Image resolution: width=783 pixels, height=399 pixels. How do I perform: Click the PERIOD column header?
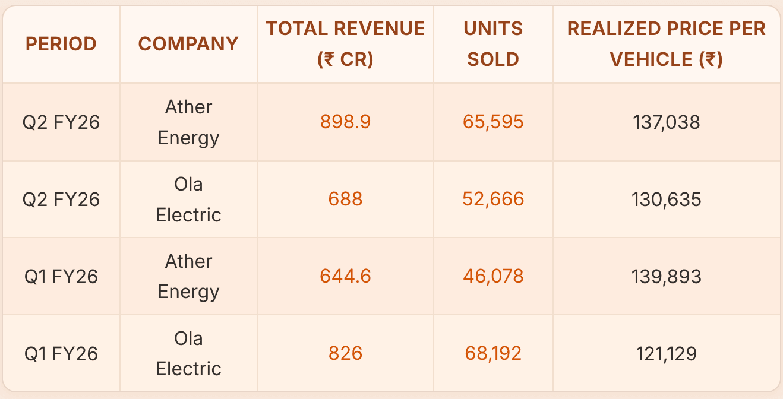click(x=61, y=44)
